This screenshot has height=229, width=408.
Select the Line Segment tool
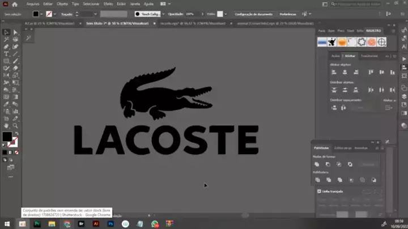point(15,54)
